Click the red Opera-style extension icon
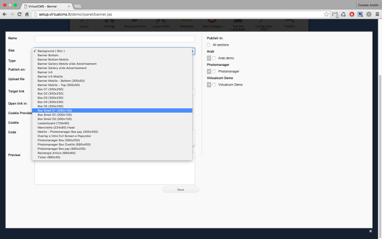The width and height of the screenshot is (382, 239). tap(352, 14)
